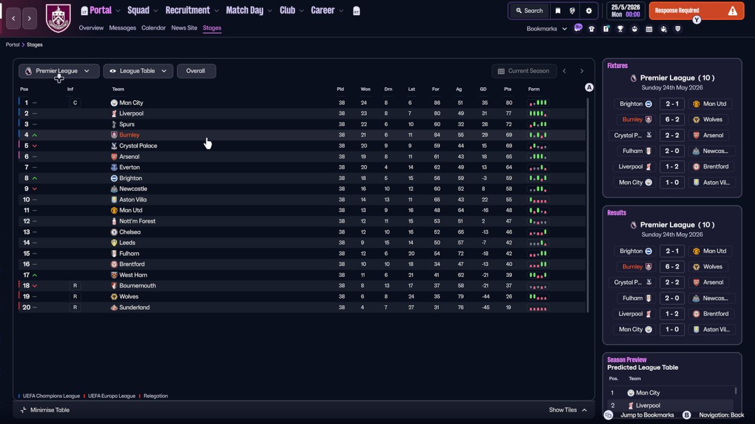Expand the Bookmarks dropdown
This screenshot has width=755, height=424.
pos(547,29)
